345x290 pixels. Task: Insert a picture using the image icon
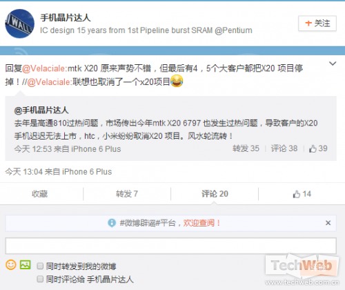click(x=26, y=264)
